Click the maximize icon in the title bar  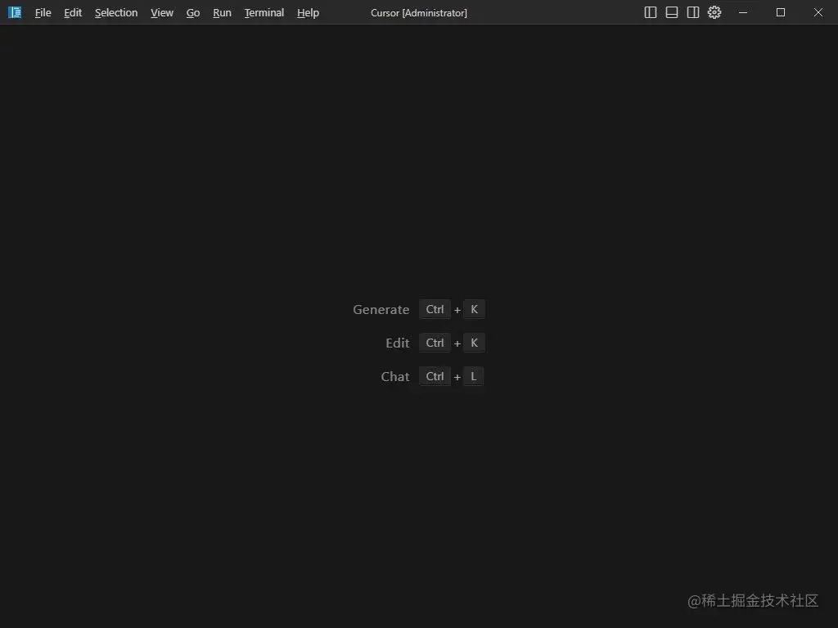point(780,12)
